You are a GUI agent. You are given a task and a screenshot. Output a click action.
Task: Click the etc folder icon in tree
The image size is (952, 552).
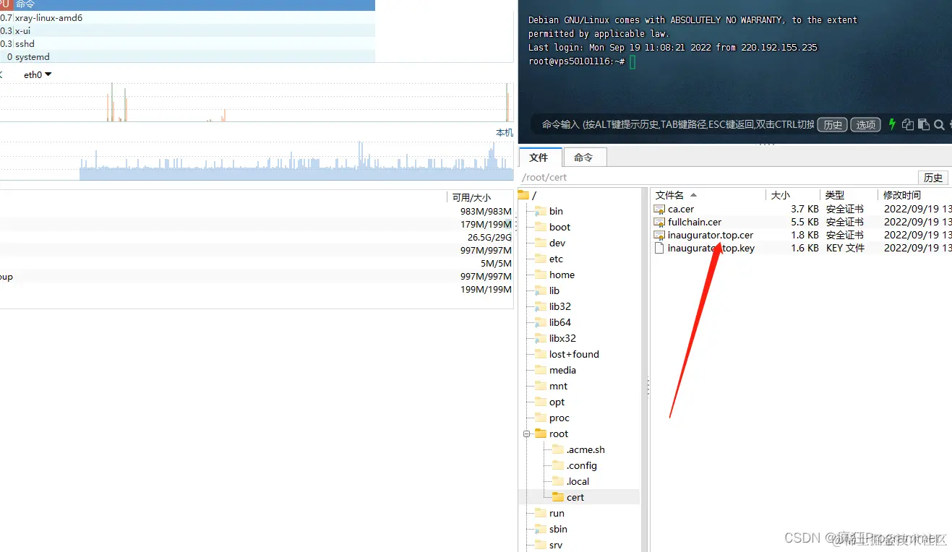(x=540, y=259)
